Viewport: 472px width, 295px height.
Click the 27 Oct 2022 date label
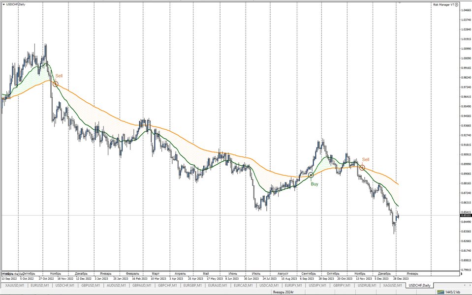(x=46, y=278)
